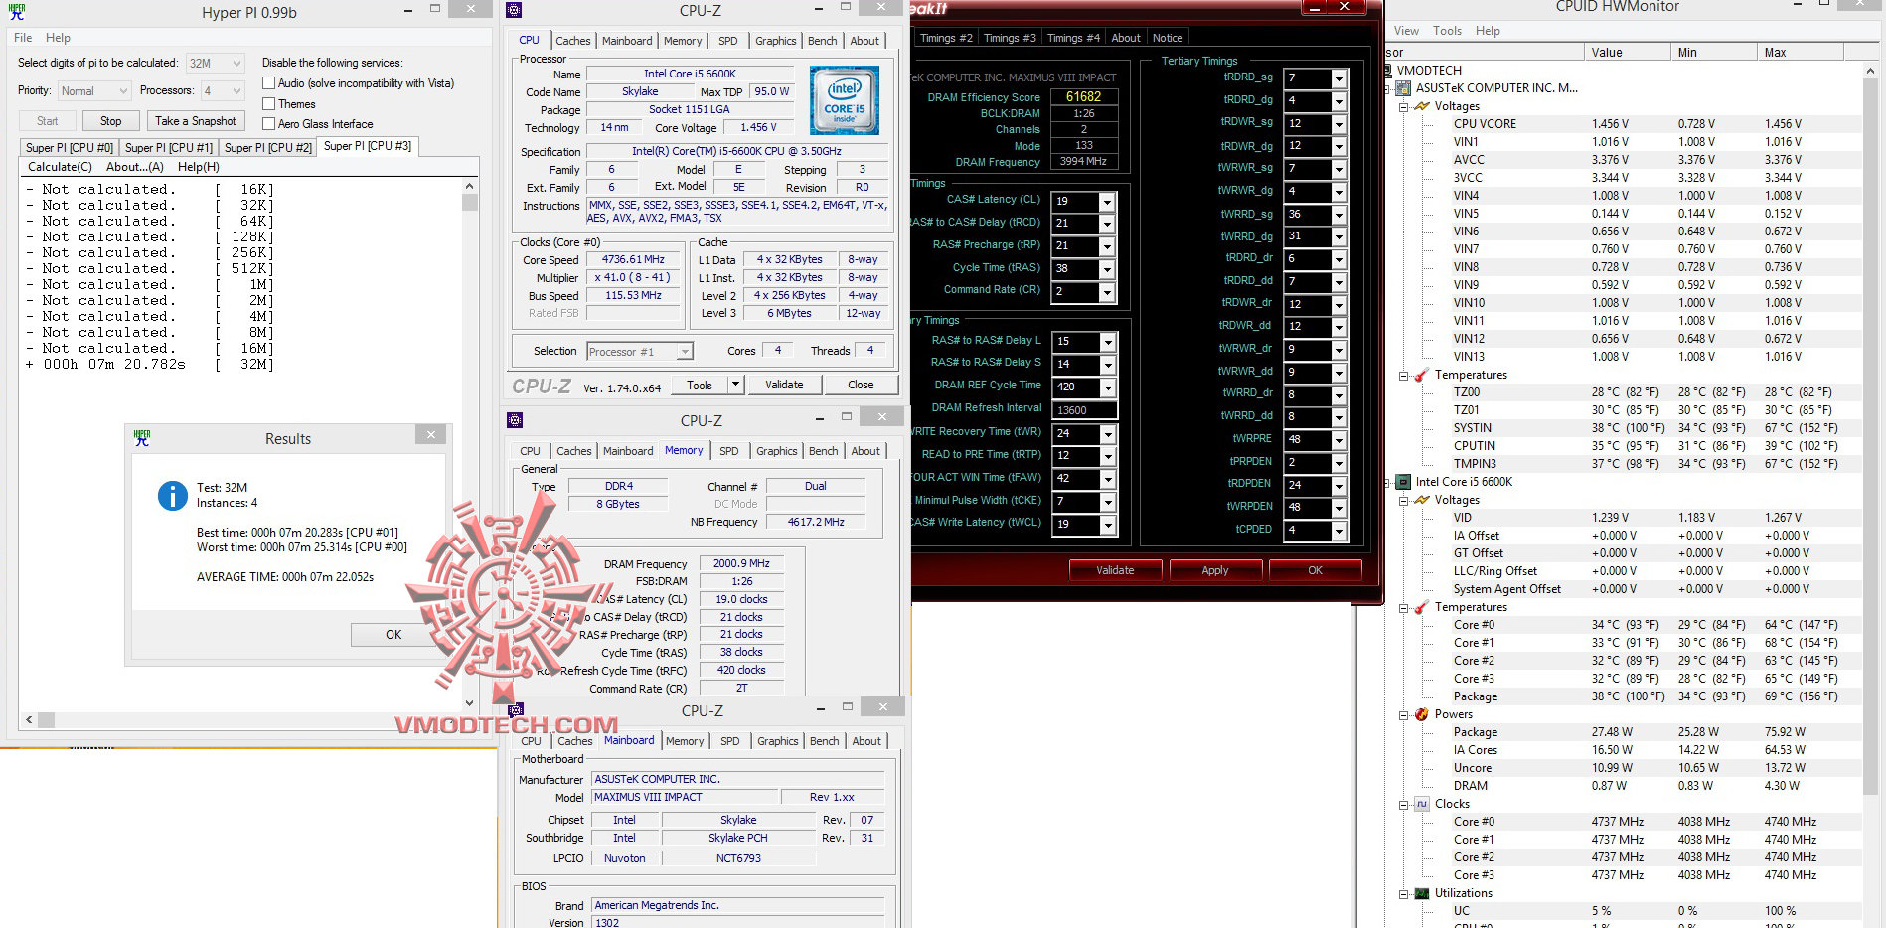Open the Timings #4 tab in MemTweakIt
The height and width of the screenshot is (928, 1886).
[x=1073, y=38]
